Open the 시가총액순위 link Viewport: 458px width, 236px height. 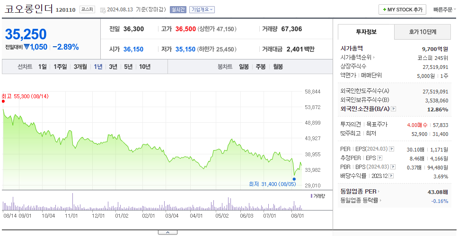pos(358,58)
